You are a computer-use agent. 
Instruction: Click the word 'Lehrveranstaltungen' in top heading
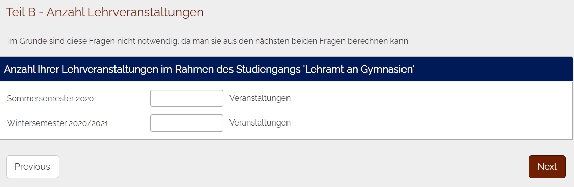146,12
